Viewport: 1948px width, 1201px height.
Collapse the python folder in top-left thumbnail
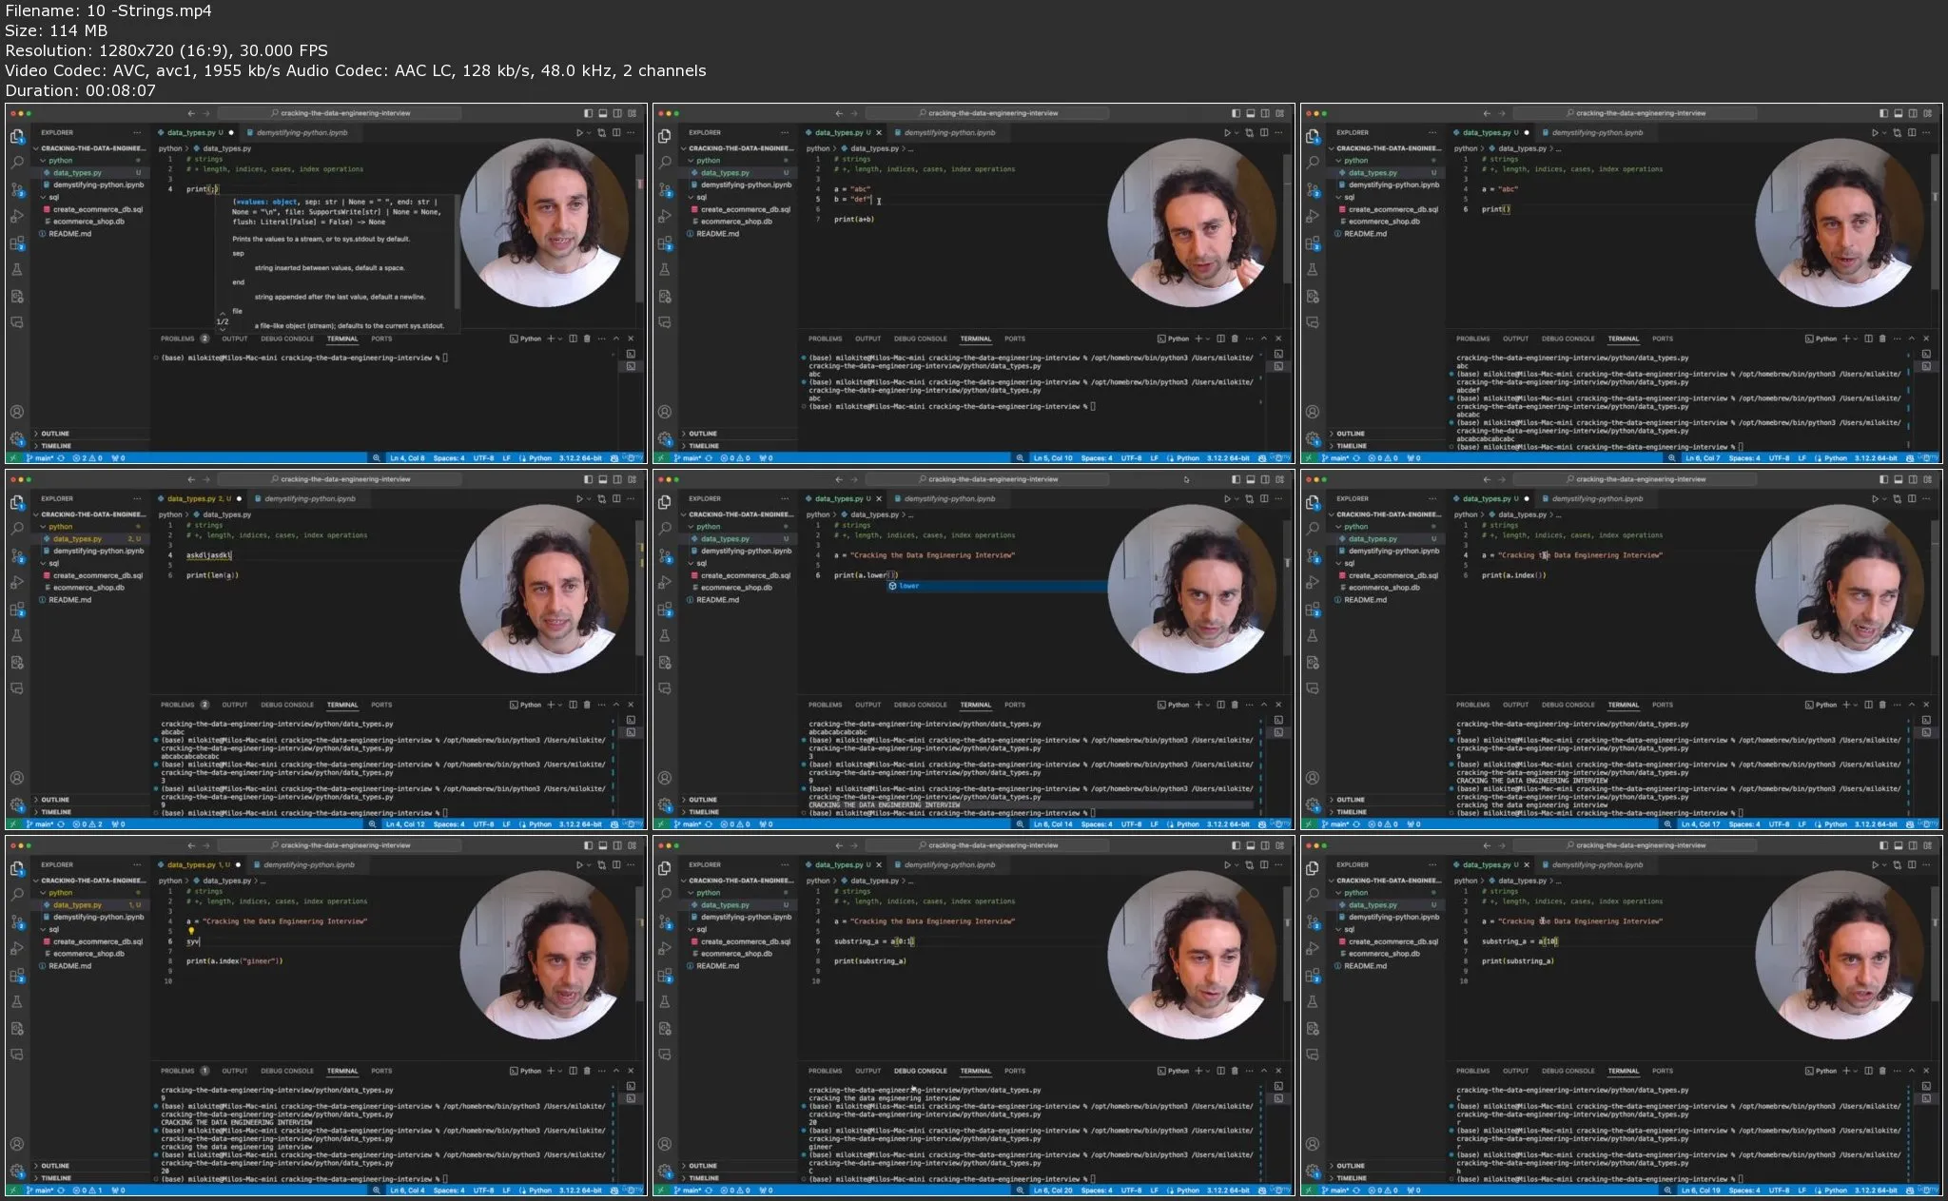tap(60, 161)
